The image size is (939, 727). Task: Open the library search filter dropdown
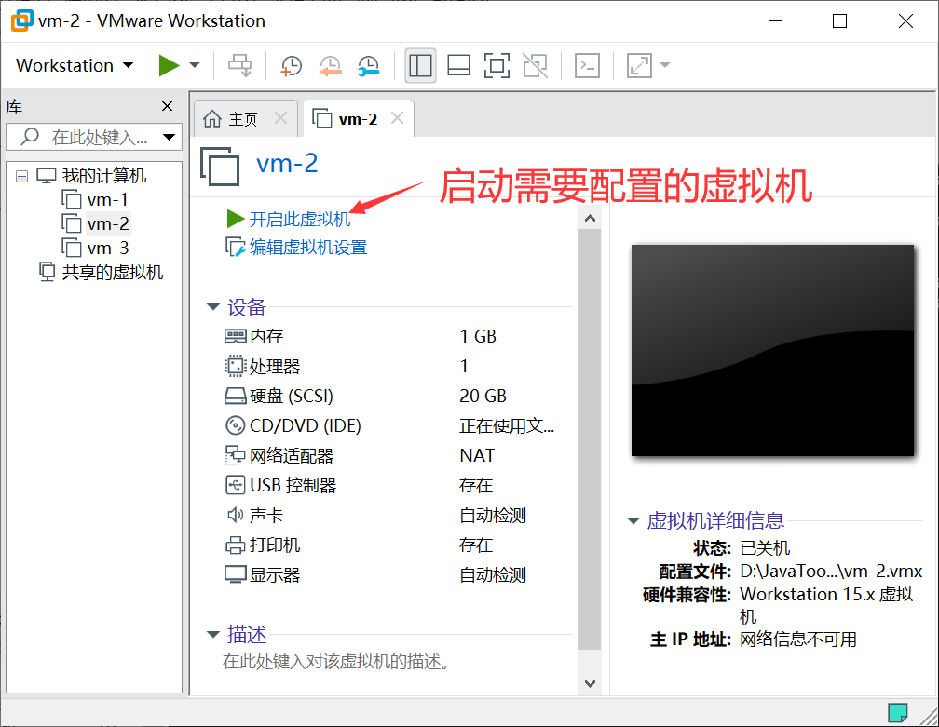point(170,137)
